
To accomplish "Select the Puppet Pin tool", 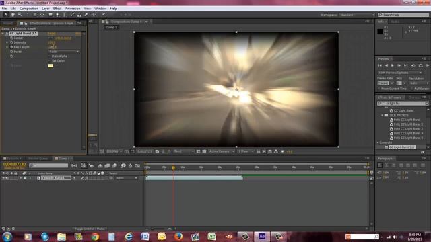I will click(104, 15).
